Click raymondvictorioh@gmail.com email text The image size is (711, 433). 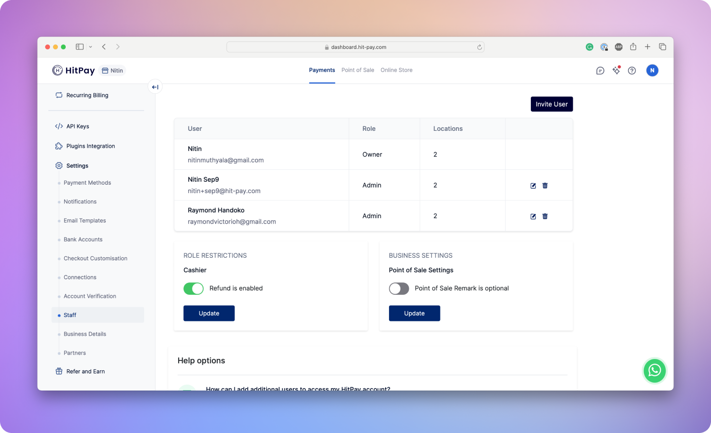point(232,222)
